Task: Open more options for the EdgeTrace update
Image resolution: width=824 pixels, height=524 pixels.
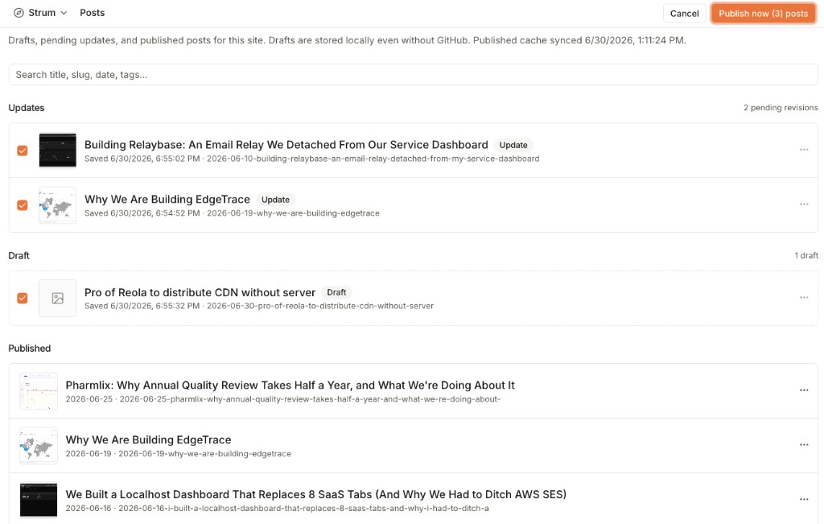Action: pyautogui.click(x=804, y=204)
